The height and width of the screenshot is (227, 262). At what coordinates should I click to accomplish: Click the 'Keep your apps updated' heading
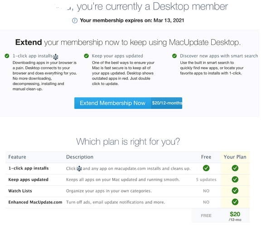point(117,56)
